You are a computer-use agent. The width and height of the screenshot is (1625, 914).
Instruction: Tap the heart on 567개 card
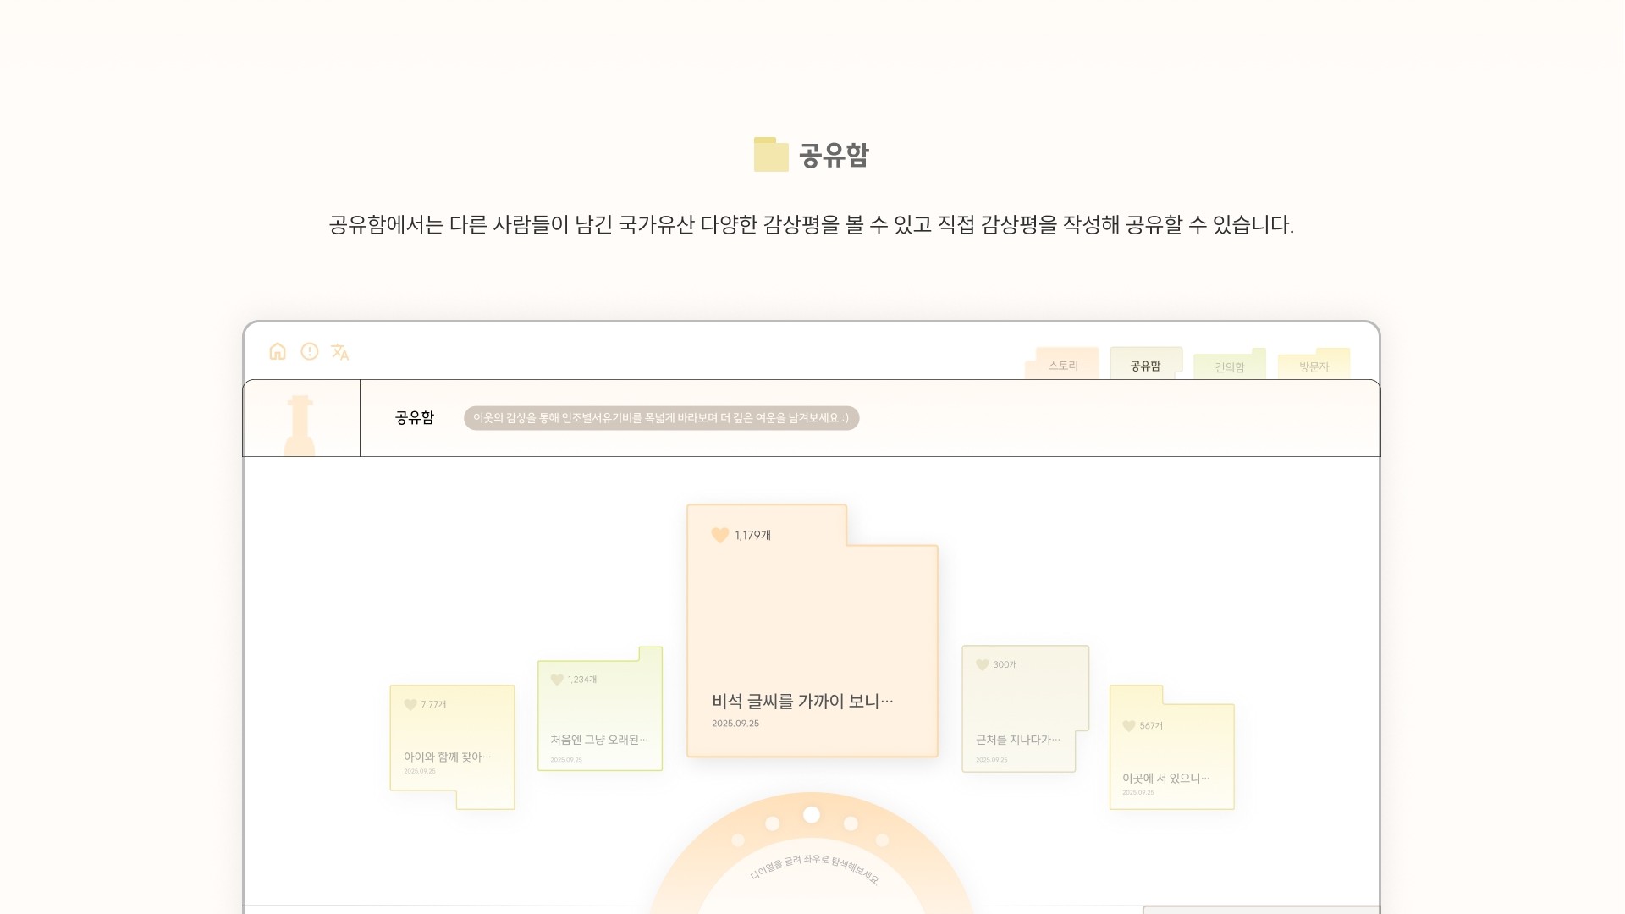pos(1128,726)
